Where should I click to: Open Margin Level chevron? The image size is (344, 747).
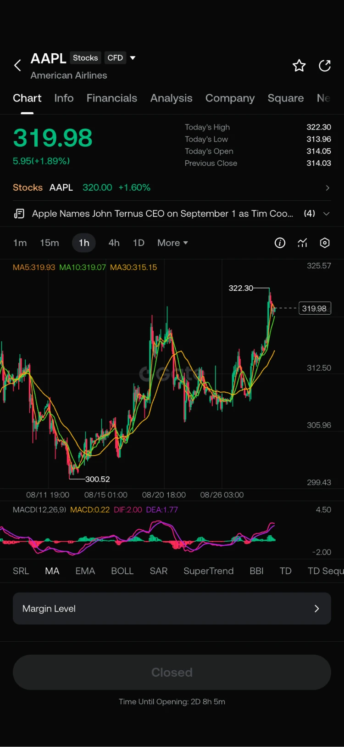316,609
